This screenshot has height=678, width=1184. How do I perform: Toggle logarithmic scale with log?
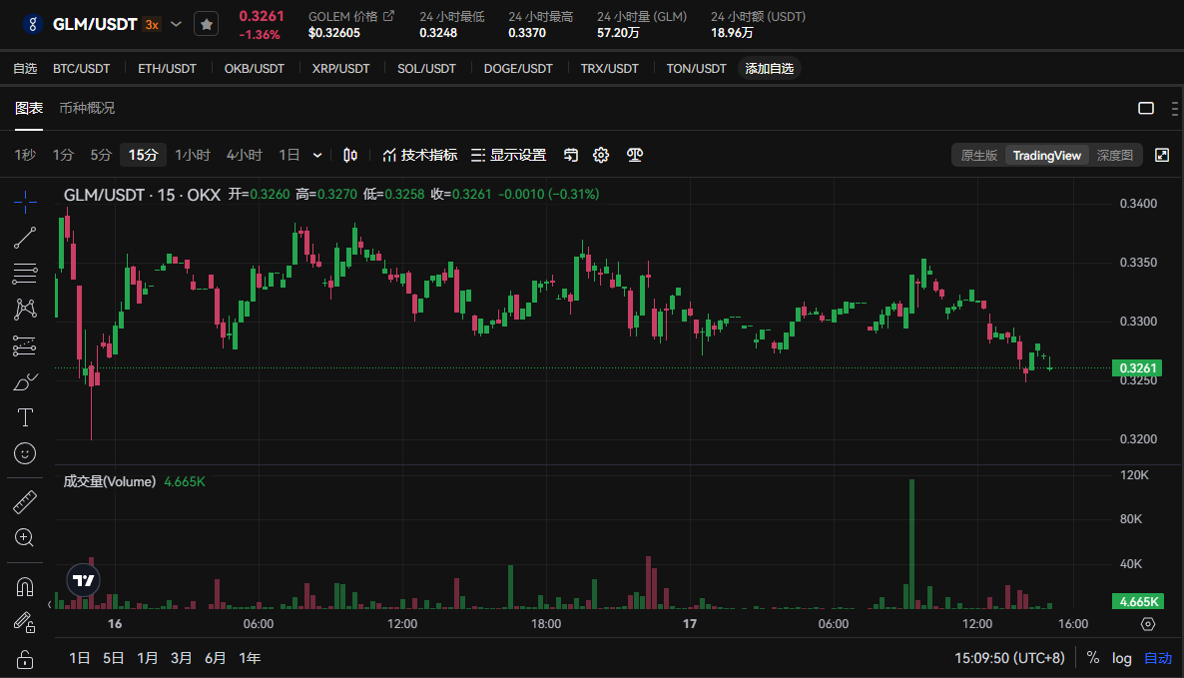(x=1122, y=658)
